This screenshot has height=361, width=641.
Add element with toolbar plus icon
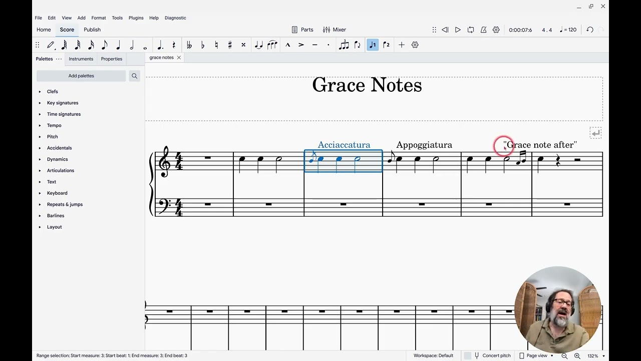point(401,45)
